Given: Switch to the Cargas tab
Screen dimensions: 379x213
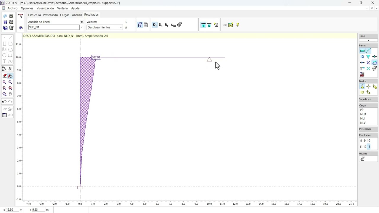Looking at the screenshot, I should coord(65,15).
